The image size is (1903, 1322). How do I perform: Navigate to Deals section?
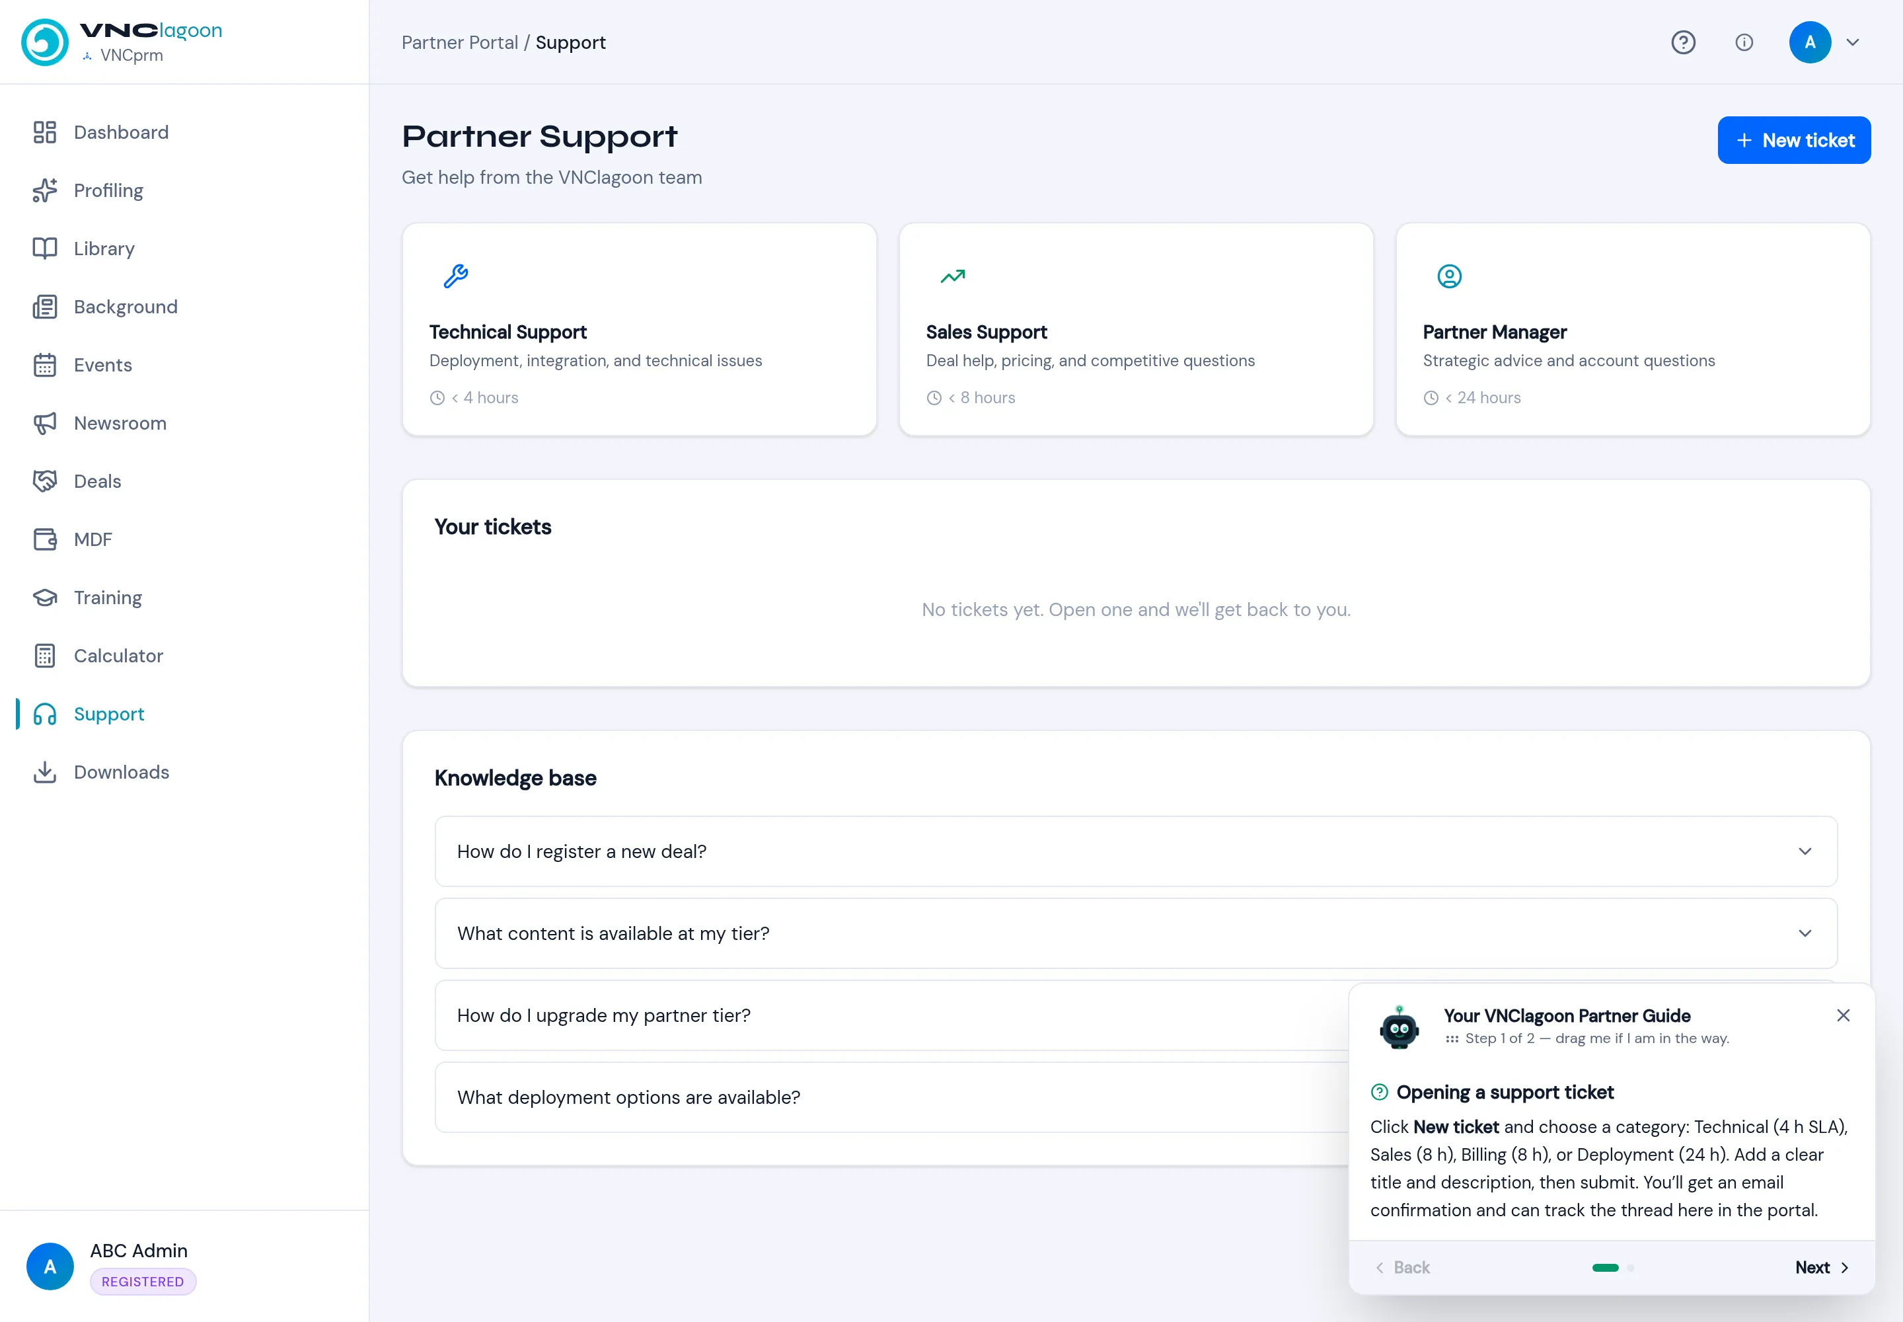point(98,481)
